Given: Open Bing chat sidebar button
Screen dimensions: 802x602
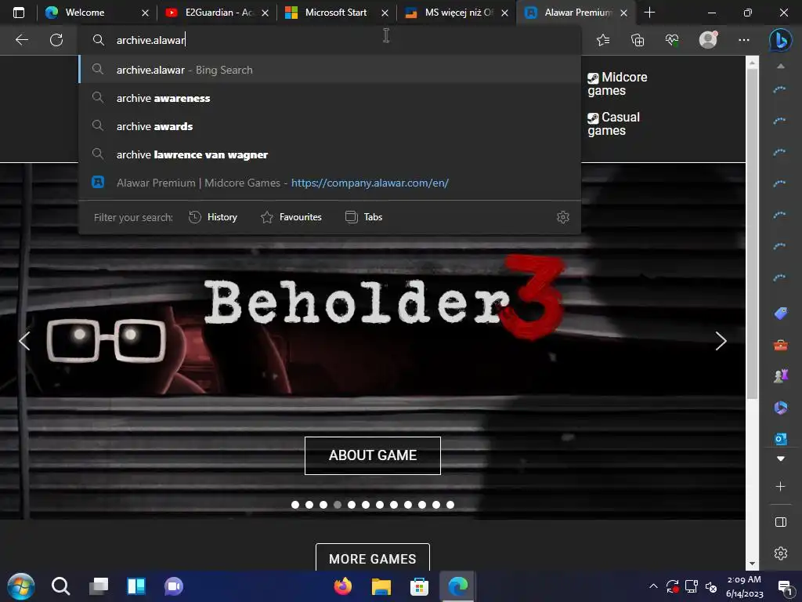Looking at the screenshot, I should (781, 40).
